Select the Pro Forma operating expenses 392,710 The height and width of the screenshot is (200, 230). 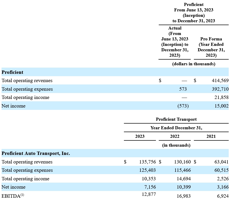220,89
